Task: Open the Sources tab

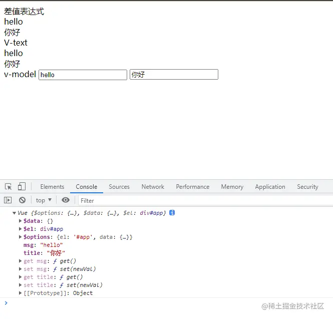Action: pos(119,187)
